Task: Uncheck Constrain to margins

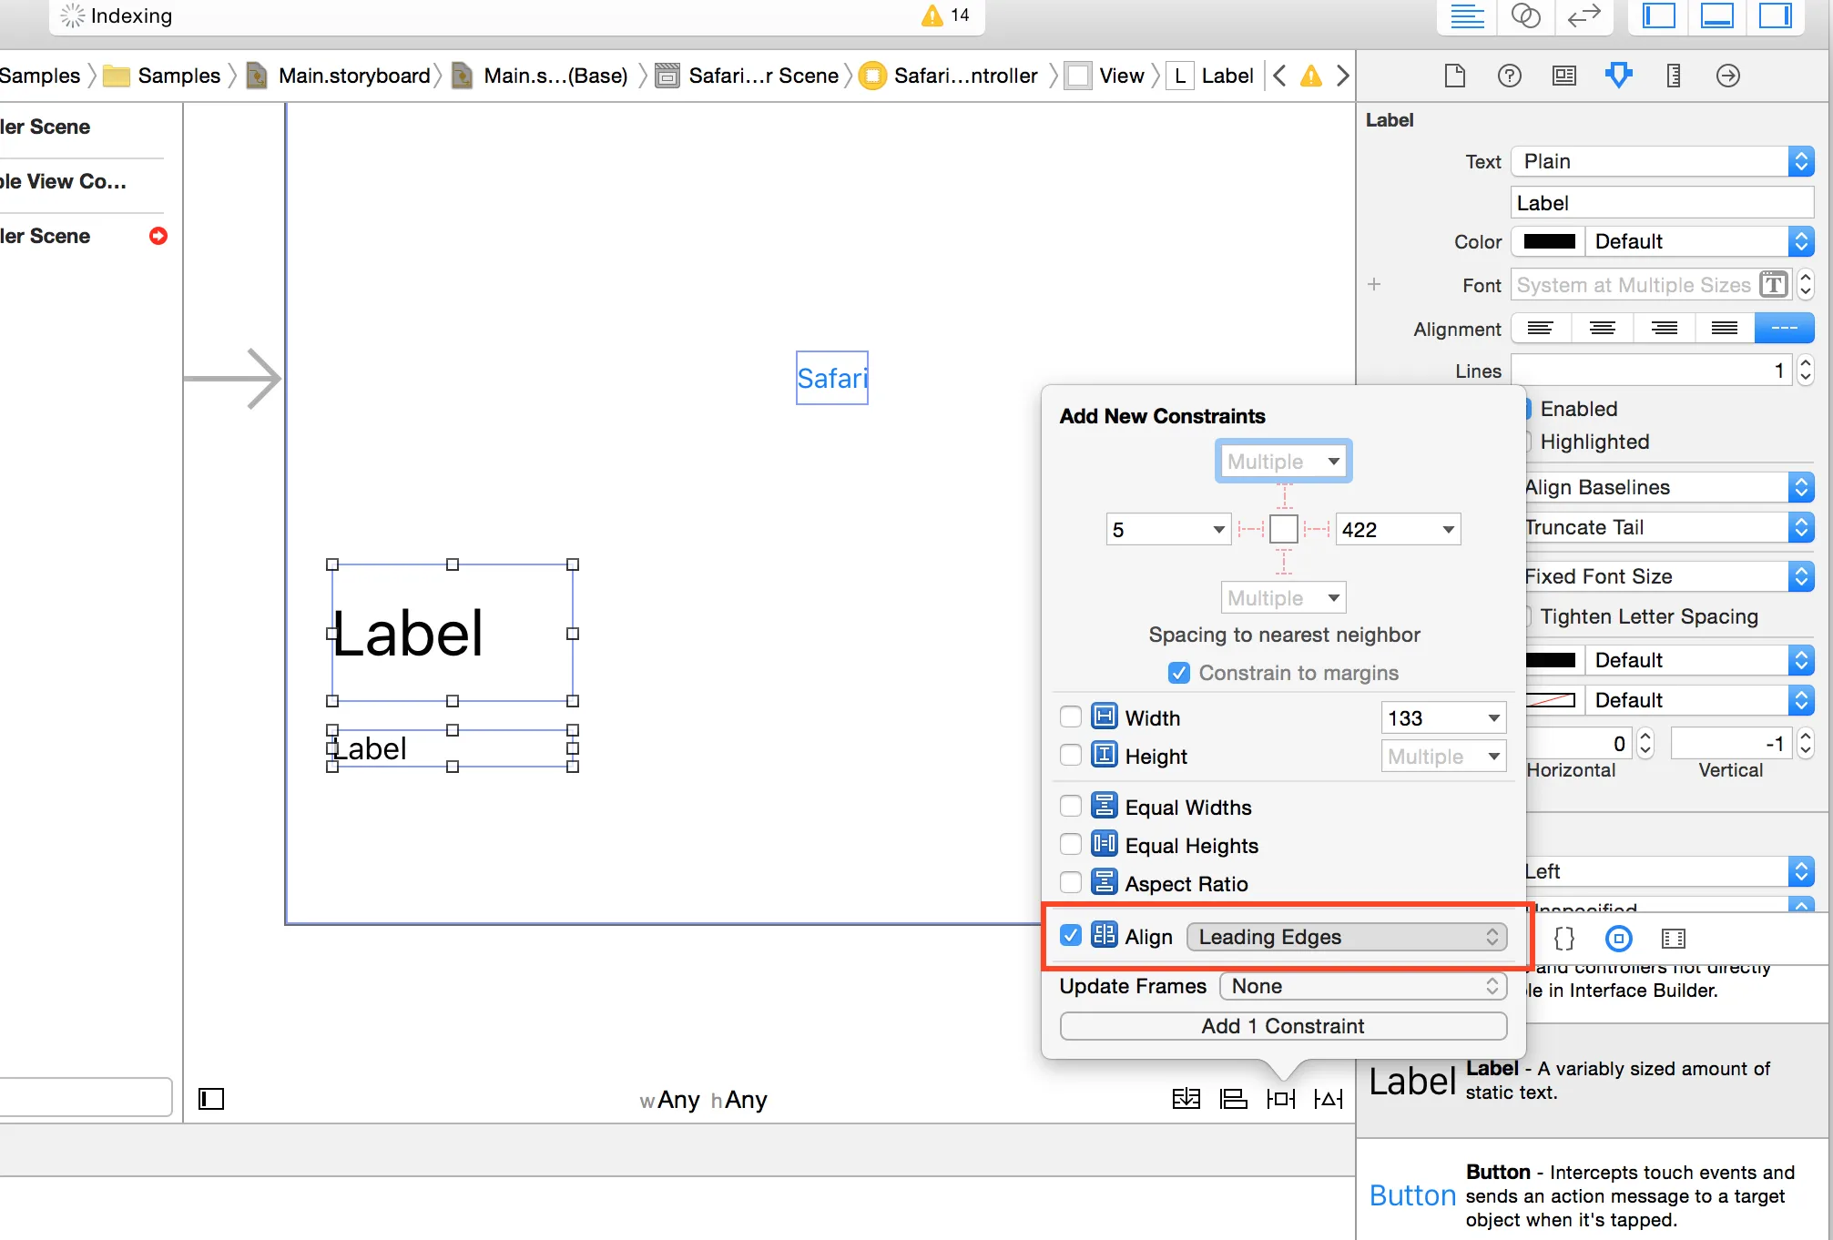Action: 1178,673
